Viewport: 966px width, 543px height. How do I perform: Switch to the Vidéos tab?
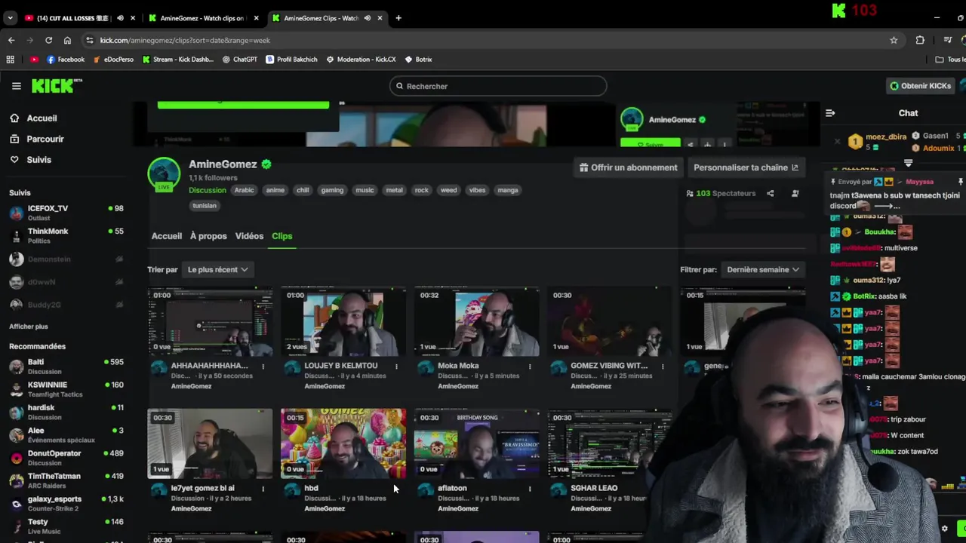pyautogui.click(x=249, y=236)
